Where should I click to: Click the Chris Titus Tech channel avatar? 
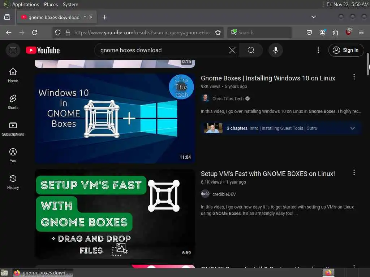[x=205, y=98]
